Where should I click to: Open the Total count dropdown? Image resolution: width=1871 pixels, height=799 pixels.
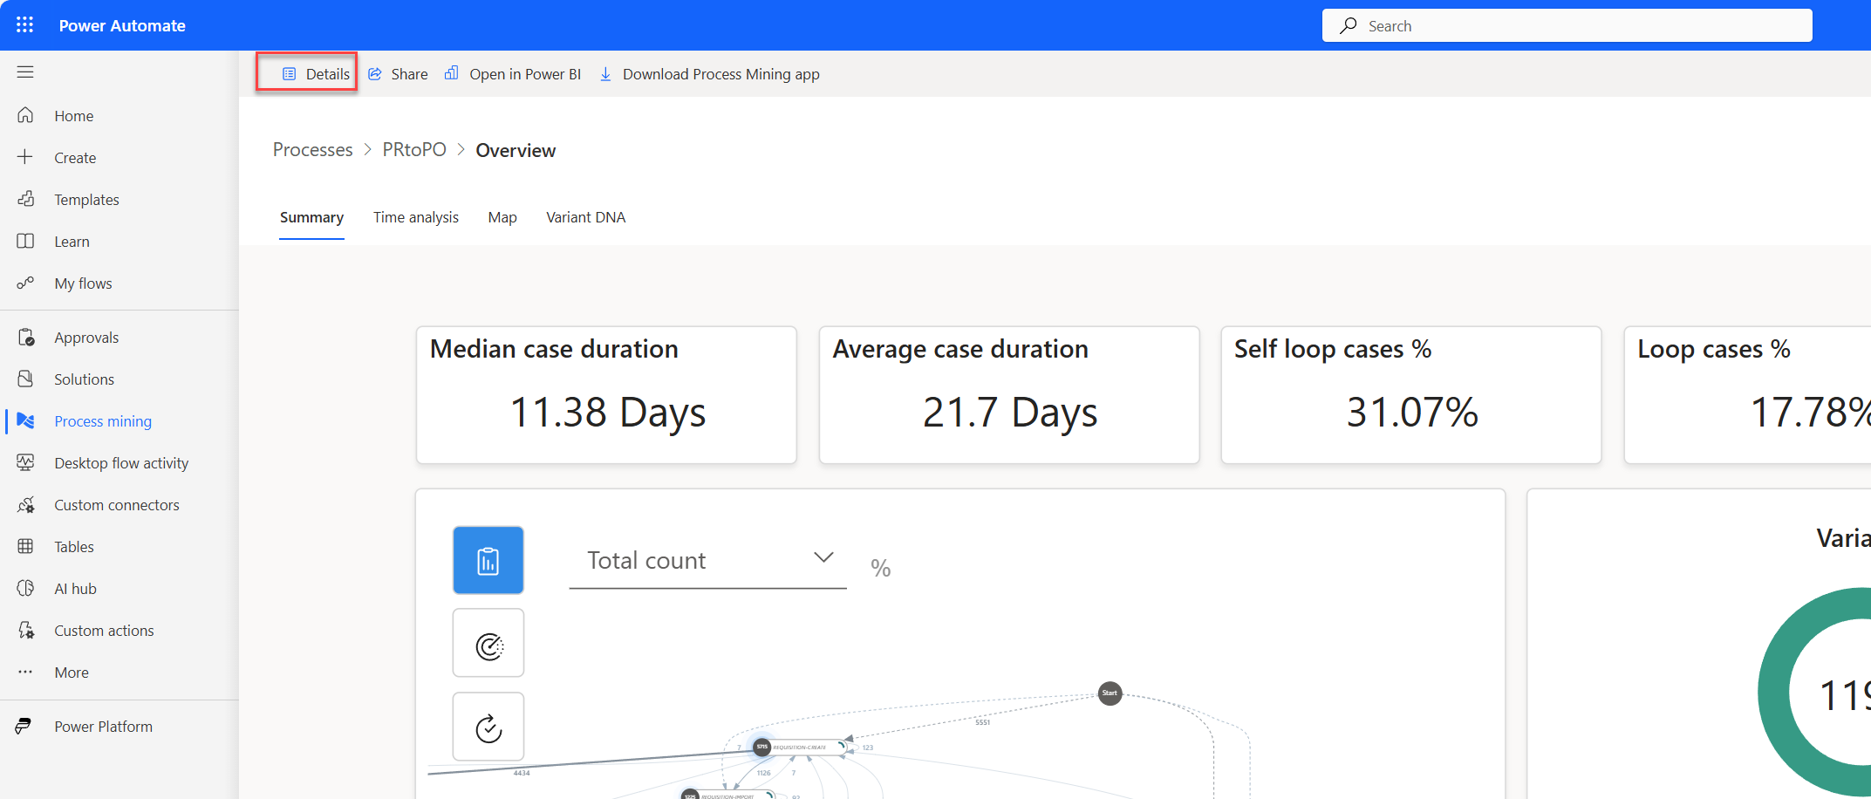707,561
